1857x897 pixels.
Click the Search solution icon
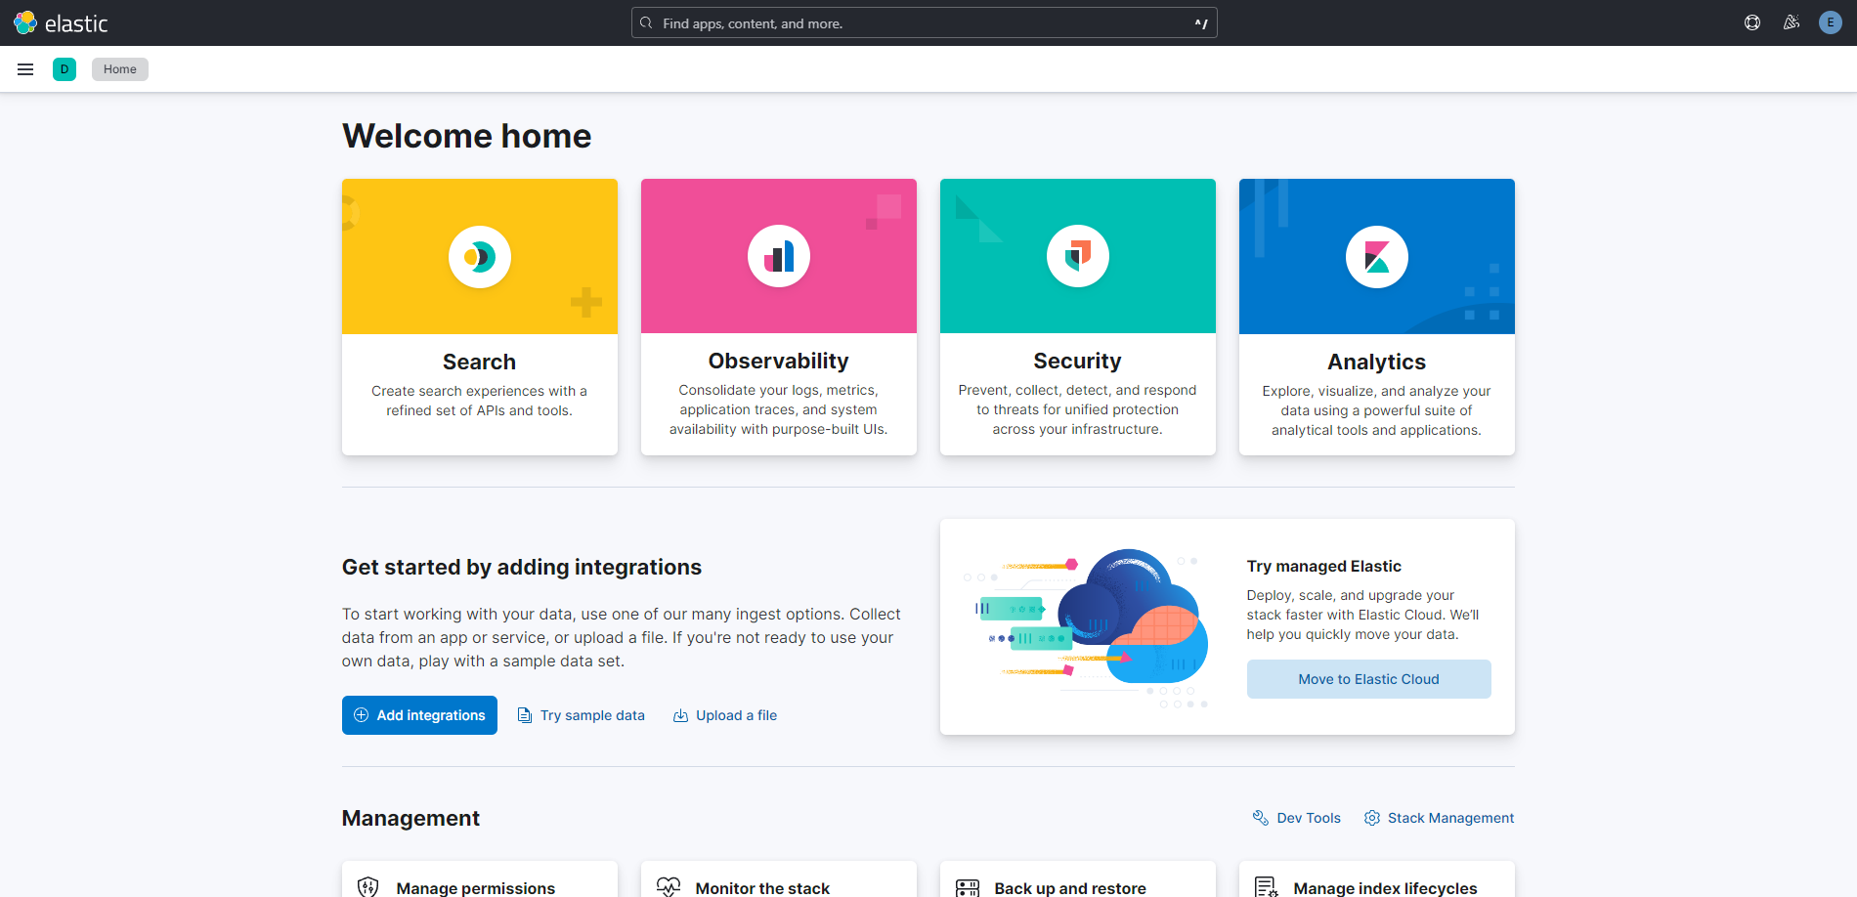479,257
